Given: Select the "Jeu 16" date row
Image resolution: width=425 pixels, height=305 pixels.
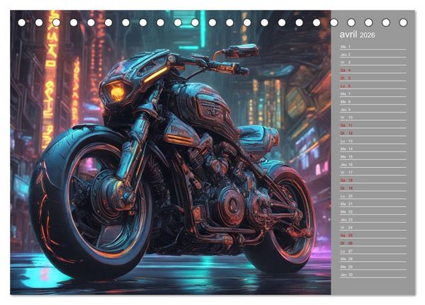Looking at the screenshot, I should [373, 164].
